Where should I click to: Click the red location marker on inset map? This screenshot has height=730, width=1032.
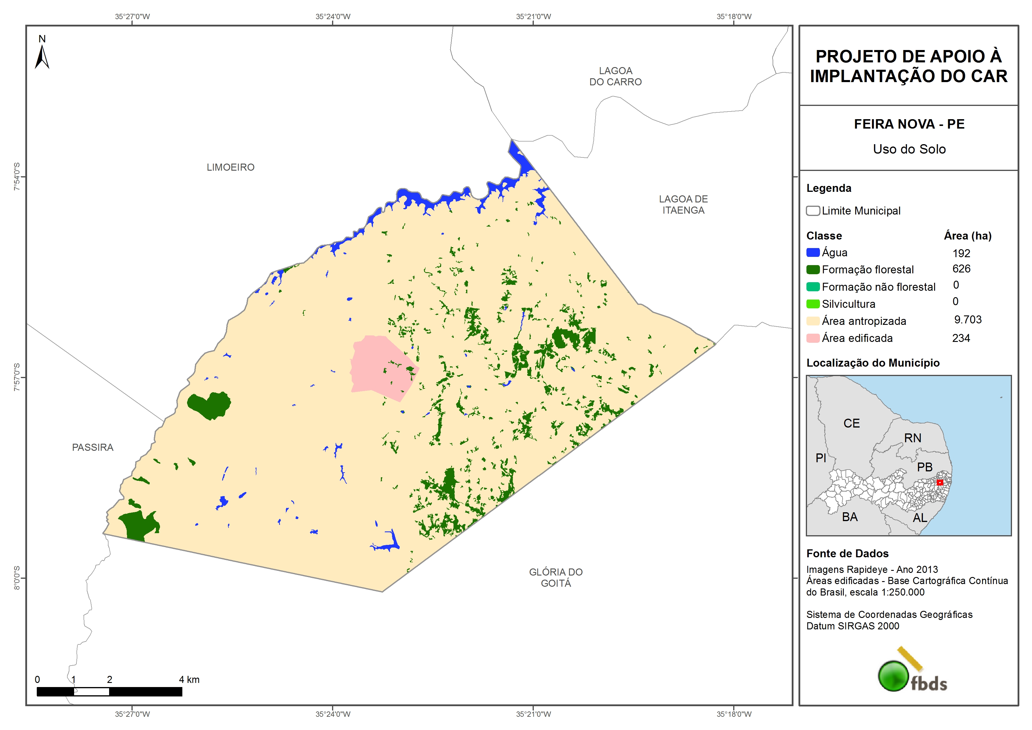pyautogui.click(x=939, y=482)
